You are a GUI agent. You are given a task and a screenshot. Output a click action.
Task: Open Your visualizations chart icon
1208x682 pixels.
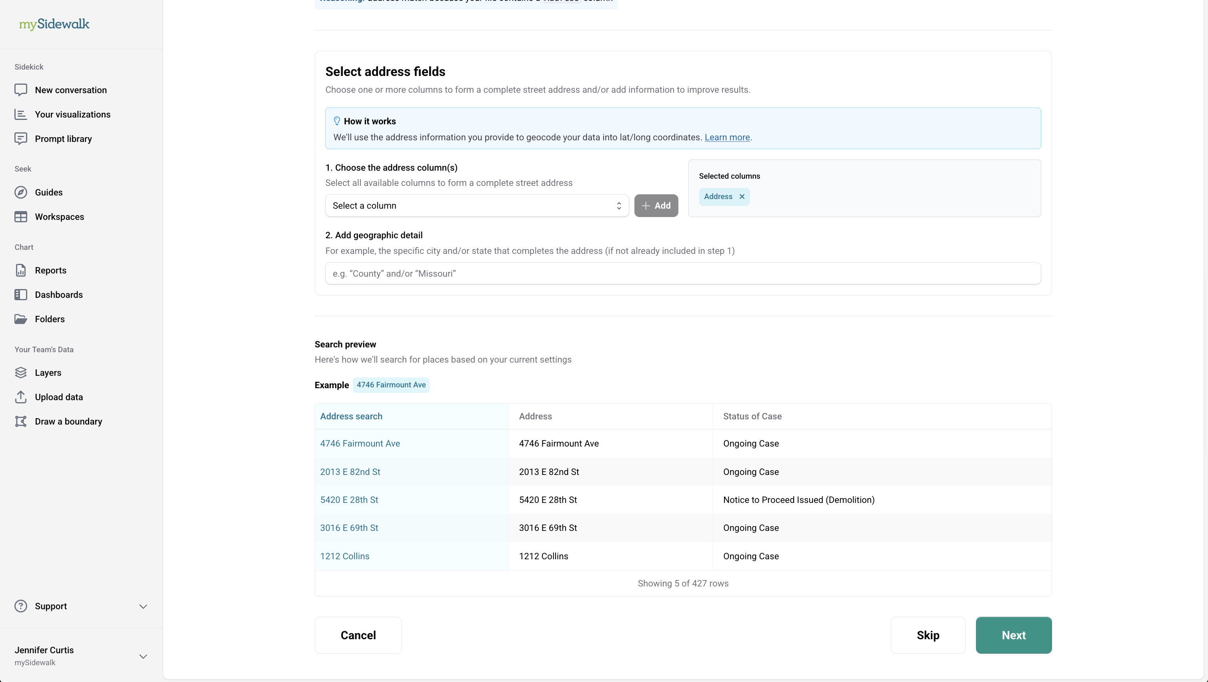point(21,114)
